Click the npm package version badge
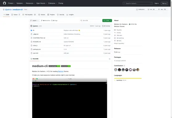Image resolution: width=172 pixels, height=118 pixels. point(54,66)
